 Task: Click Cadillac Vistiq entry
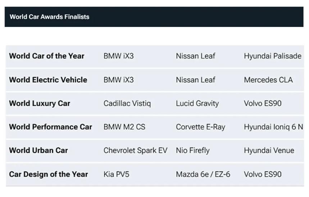127,104
